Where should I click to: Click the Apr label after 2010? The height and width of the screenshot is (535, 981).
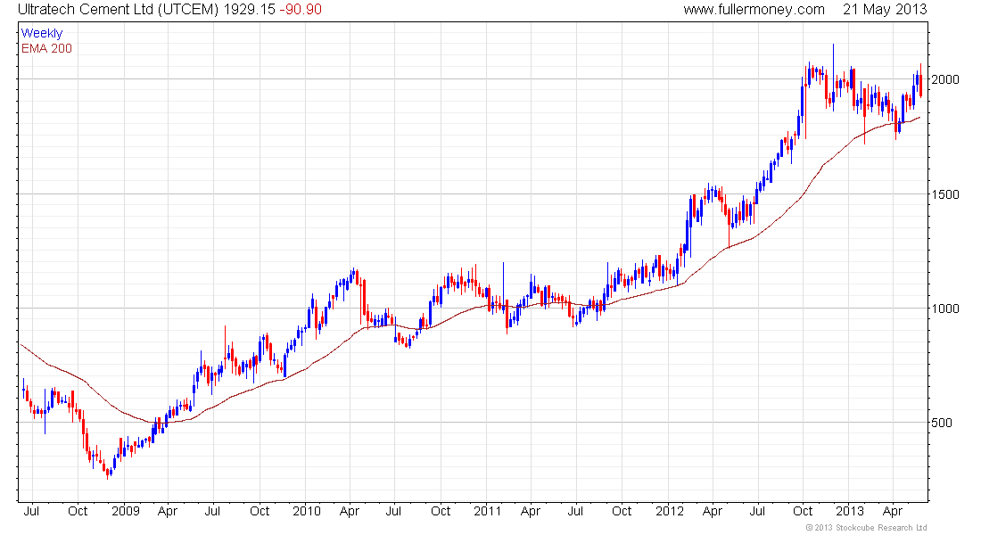(349, 511)
